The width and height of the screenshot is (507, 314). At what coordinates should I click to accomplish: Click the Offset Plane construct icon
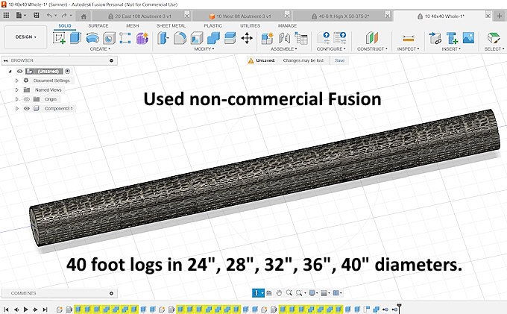pyautogui.click(x=372, y=38)
